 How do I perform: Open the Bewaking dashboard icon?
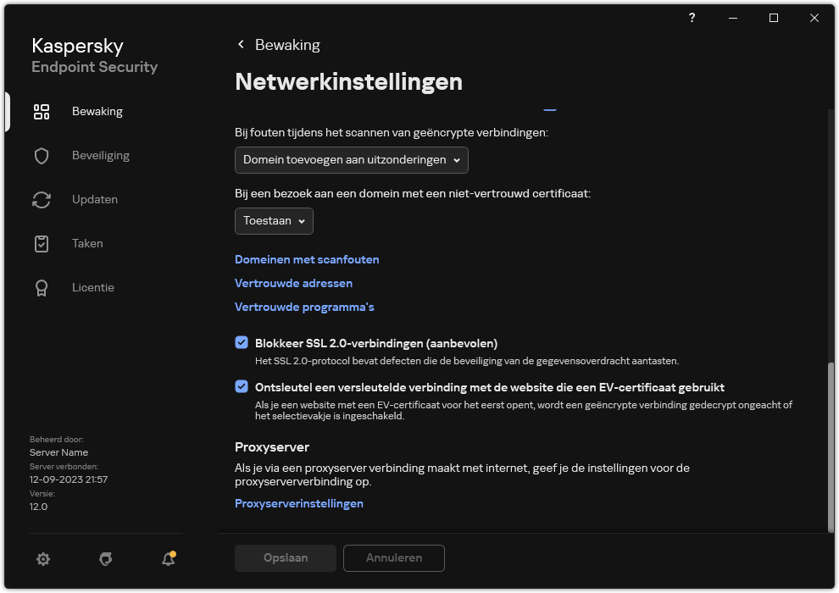(x=42, y=111)
